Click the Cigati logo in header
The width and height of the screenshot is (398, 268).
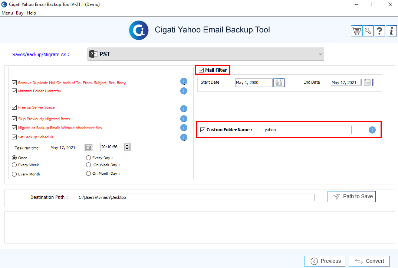click(139, 30)
